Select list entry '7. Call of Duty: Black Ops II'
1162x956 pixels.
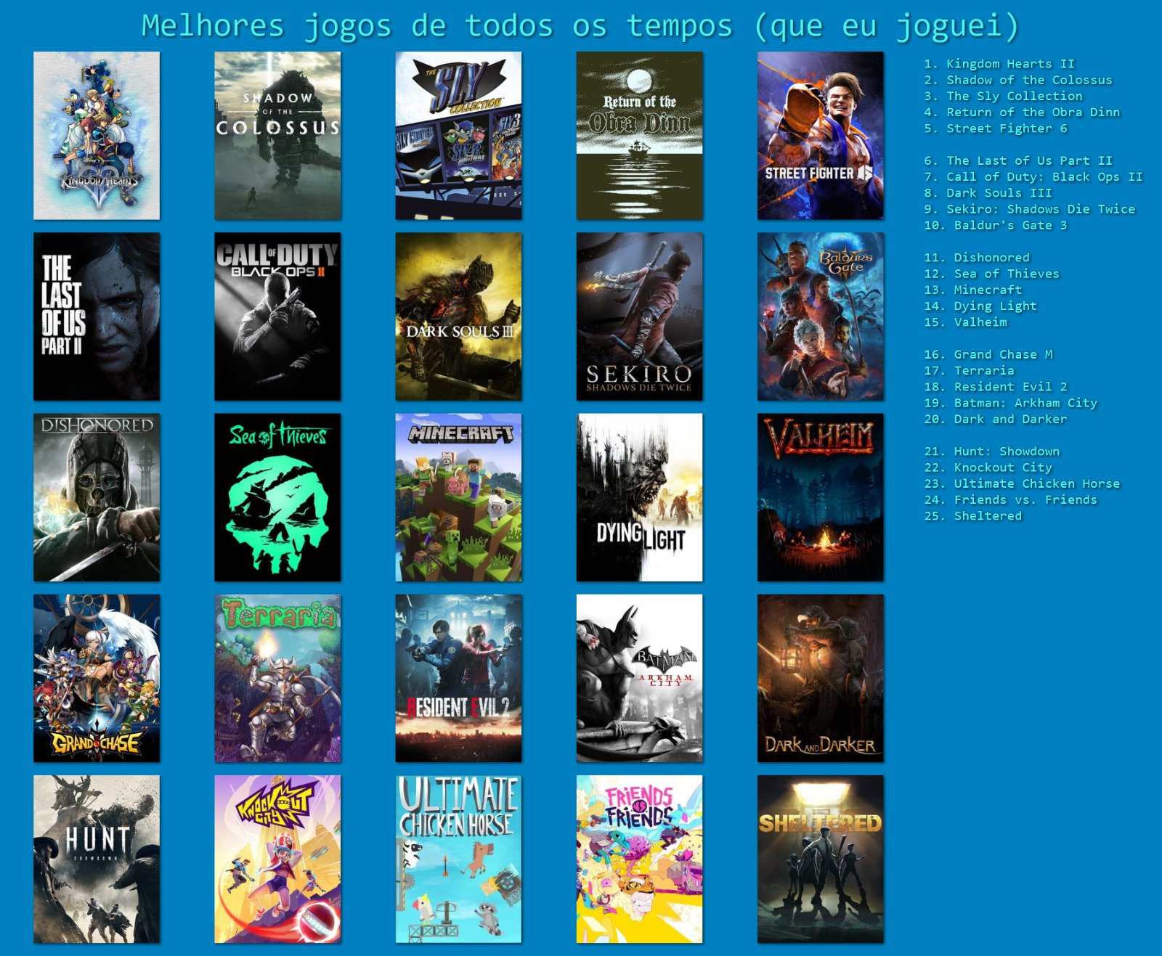tap(1033, 176)
